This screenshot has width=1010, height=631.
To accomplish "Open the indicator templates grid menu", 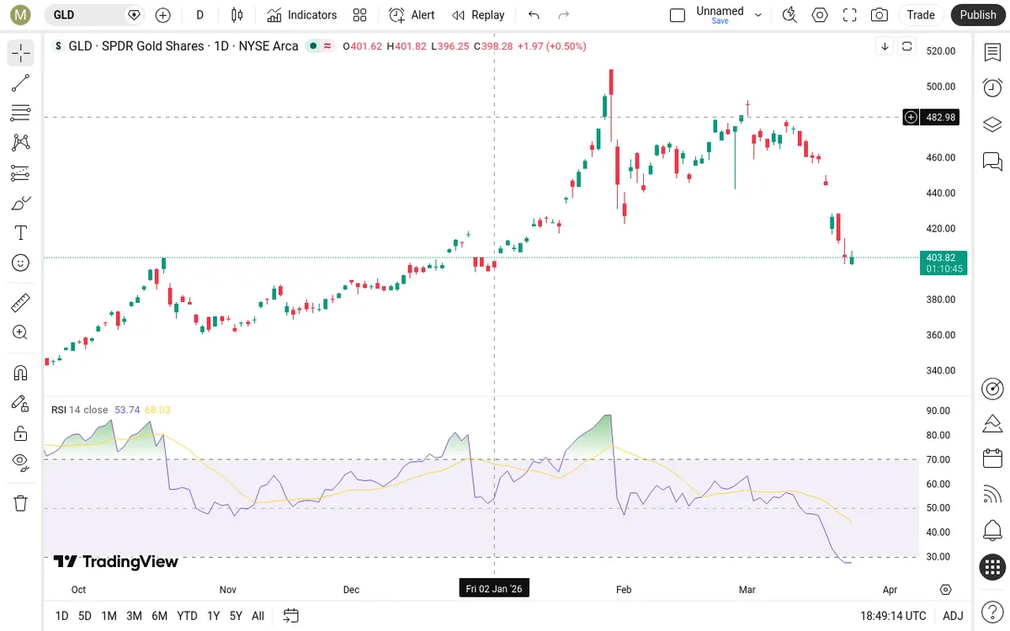I will pyautogui.click(x=360, y=15).
